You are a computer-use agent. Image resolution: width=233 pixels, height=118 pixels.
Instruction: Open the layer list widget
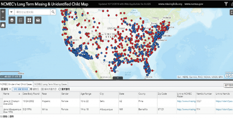12,20
